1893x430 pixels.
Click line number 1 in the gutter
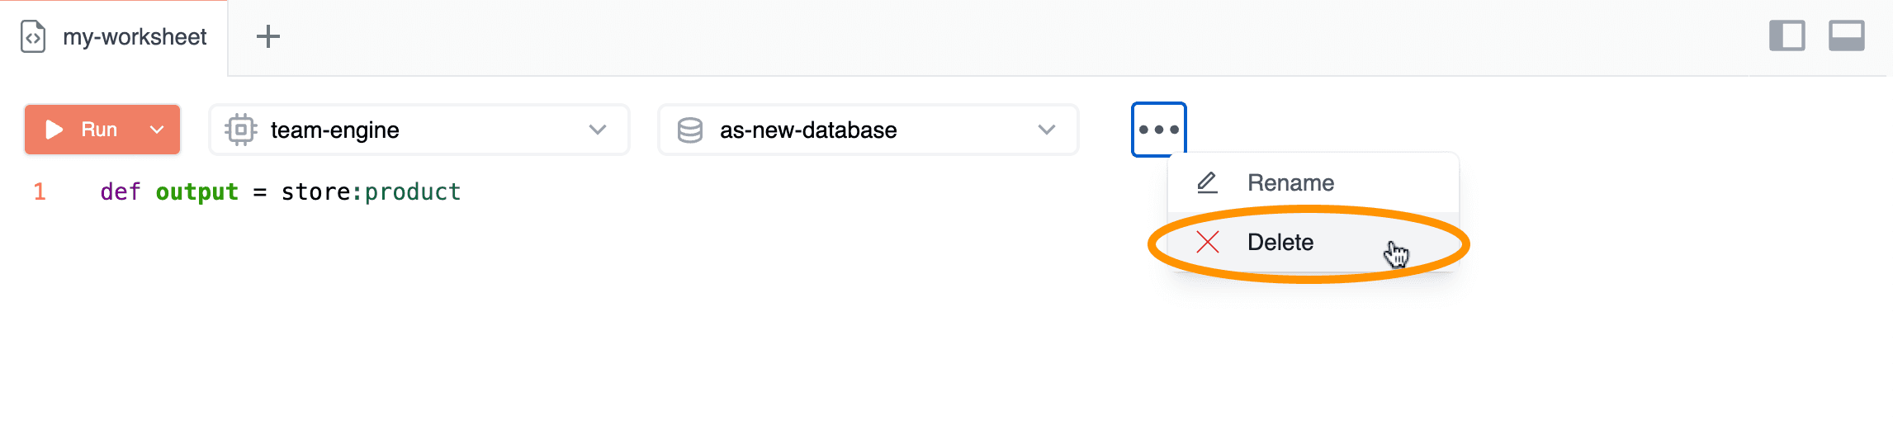[x=40, y=192]
